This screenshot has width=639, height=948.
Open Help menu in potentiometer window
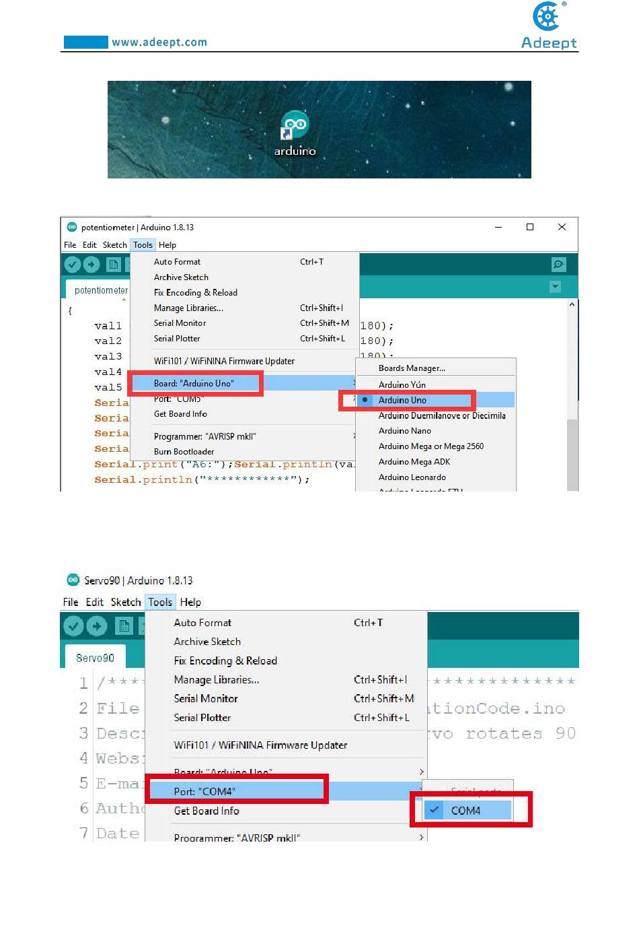pyautogui.click(x=167, y=245)
